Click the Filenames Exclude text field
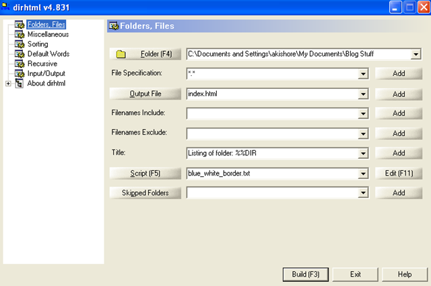This screenshot has width=431, height=286. (272, 133)
